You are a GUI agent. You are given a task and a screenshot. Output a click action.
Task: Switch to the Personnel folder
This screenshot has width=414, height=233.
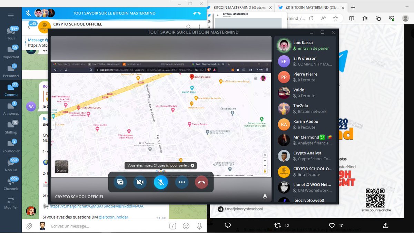click(11, 70)
